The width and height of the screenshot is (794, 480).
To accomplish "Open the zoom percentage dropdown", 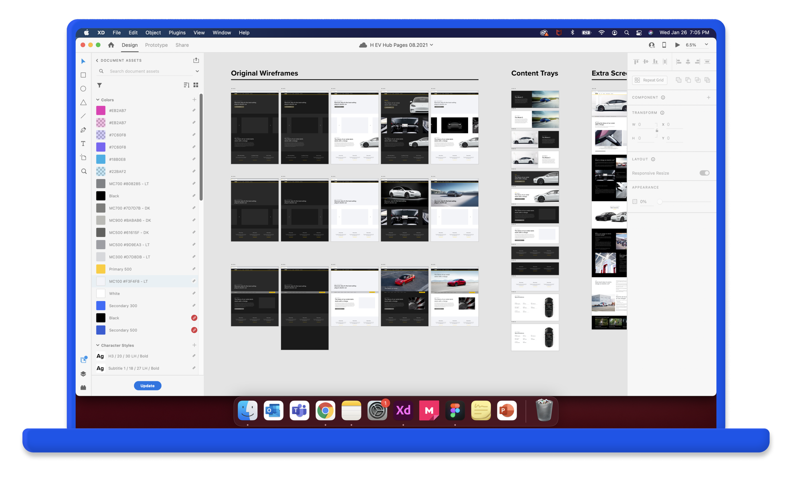I will click(x=706, y=45).
